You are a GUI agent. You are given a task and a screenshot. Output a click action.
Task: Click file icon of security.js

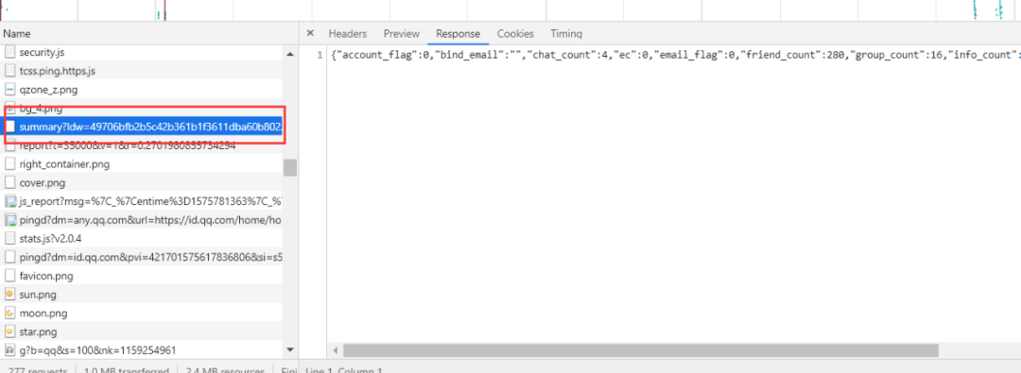9,52
